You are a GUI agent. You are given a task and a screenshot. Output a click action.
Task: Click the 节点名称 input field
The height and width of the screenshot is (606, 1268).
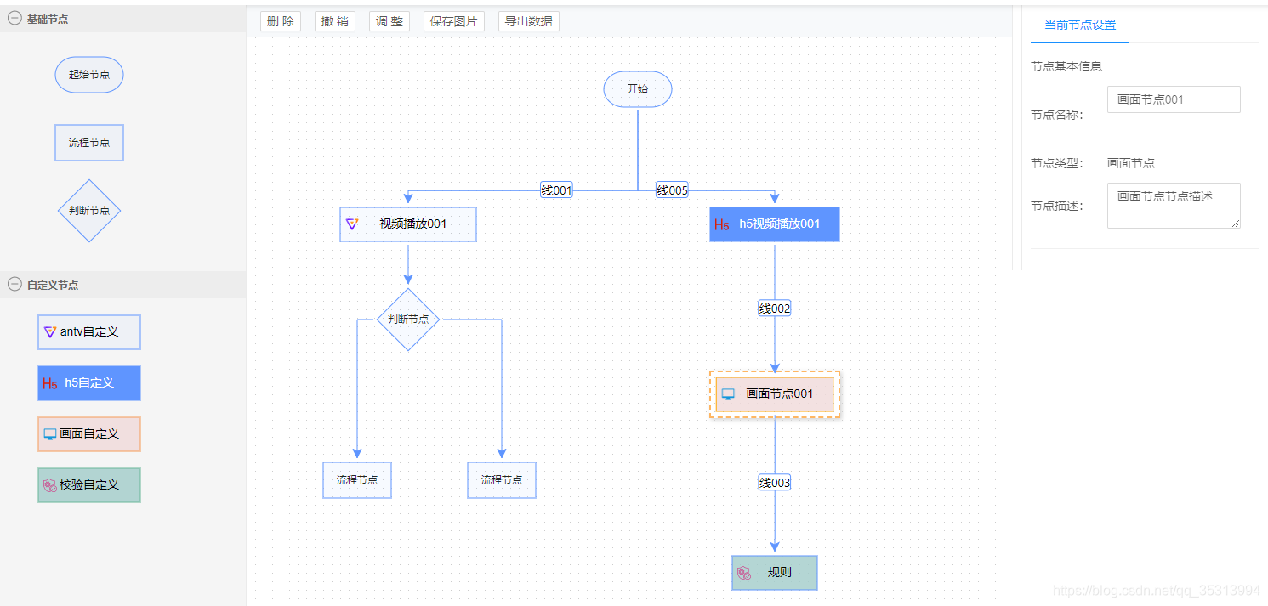[x=1174, y=99]
